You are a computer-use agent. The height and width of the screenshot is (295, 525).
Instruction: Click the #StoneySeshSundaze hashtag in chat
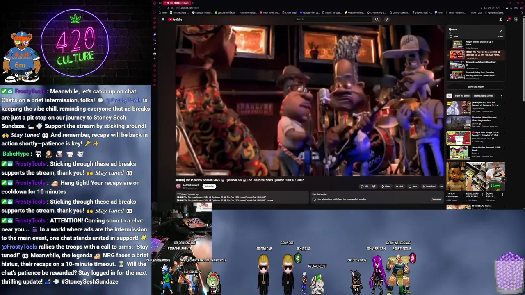point(89,281)
